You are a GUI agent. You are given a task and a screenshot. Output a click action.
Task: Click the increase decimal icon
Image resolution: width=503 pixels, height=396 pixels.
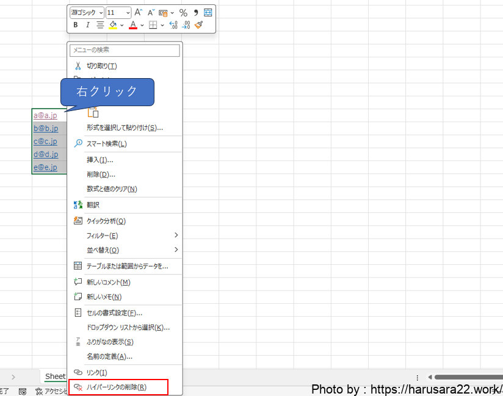(173, 25)
